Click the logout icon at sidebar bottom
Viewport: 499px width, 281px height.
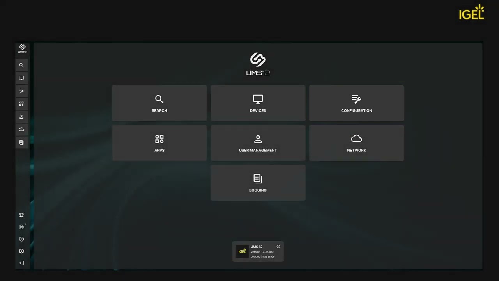pyautogui.click(x=21, y=263)
